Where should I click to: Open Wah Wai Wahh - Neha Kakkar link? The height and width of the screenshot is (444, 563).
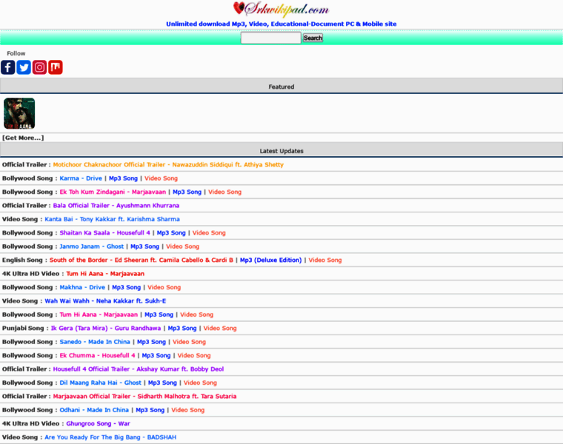pos(105,301)
